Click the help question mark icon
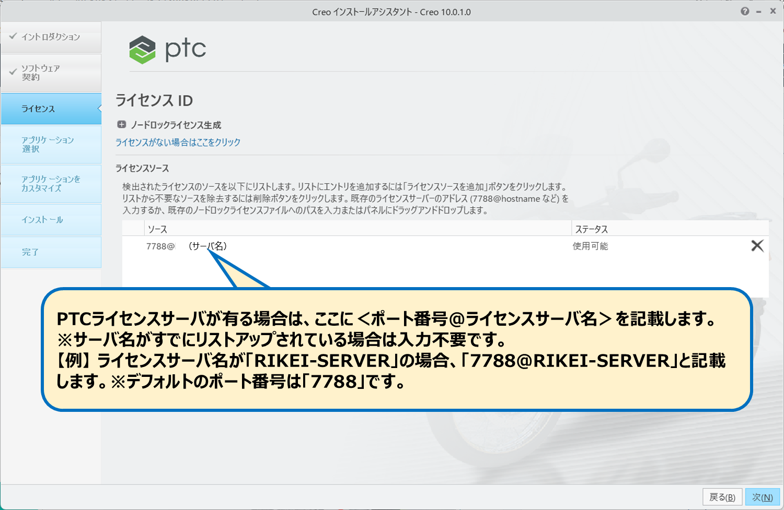 745,11
